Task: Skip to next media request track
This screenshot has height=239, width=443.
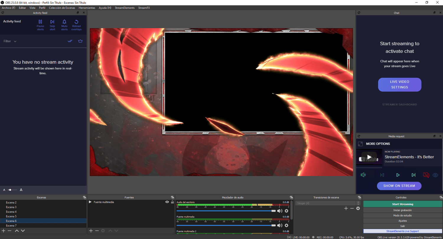Action: [x=413, y=175]
